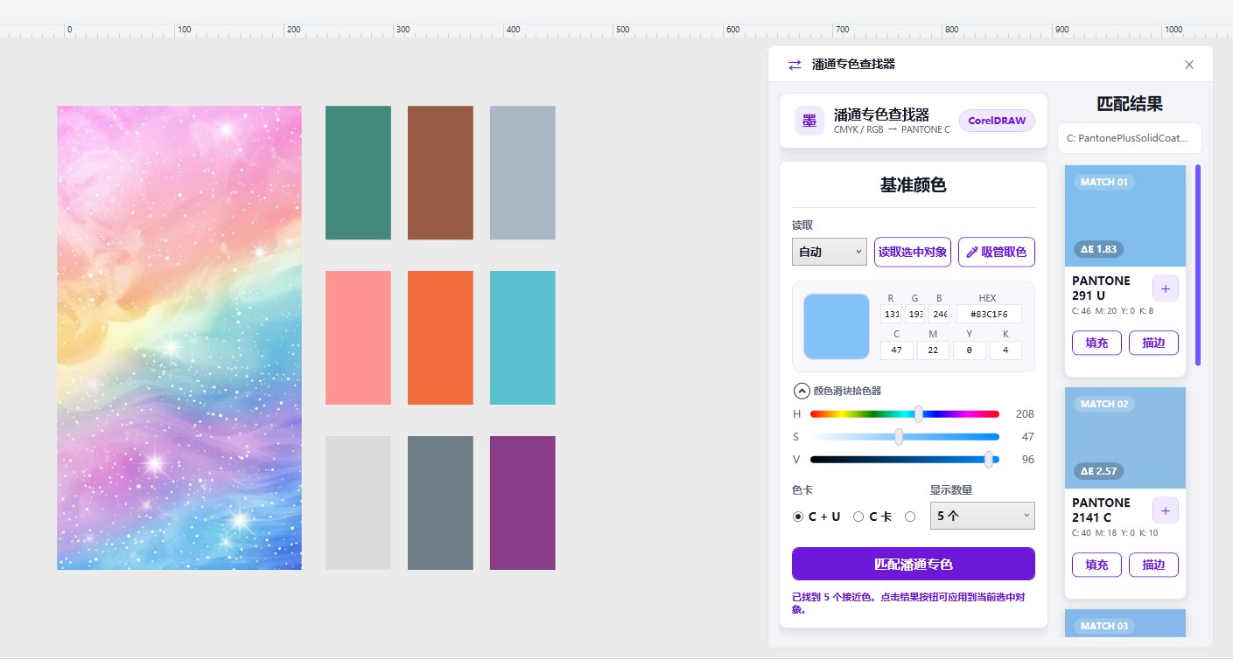The width and height of the screenshot is (1233, 659).
Task: Click the V brightness slider handle
Action: coord(989,460)
